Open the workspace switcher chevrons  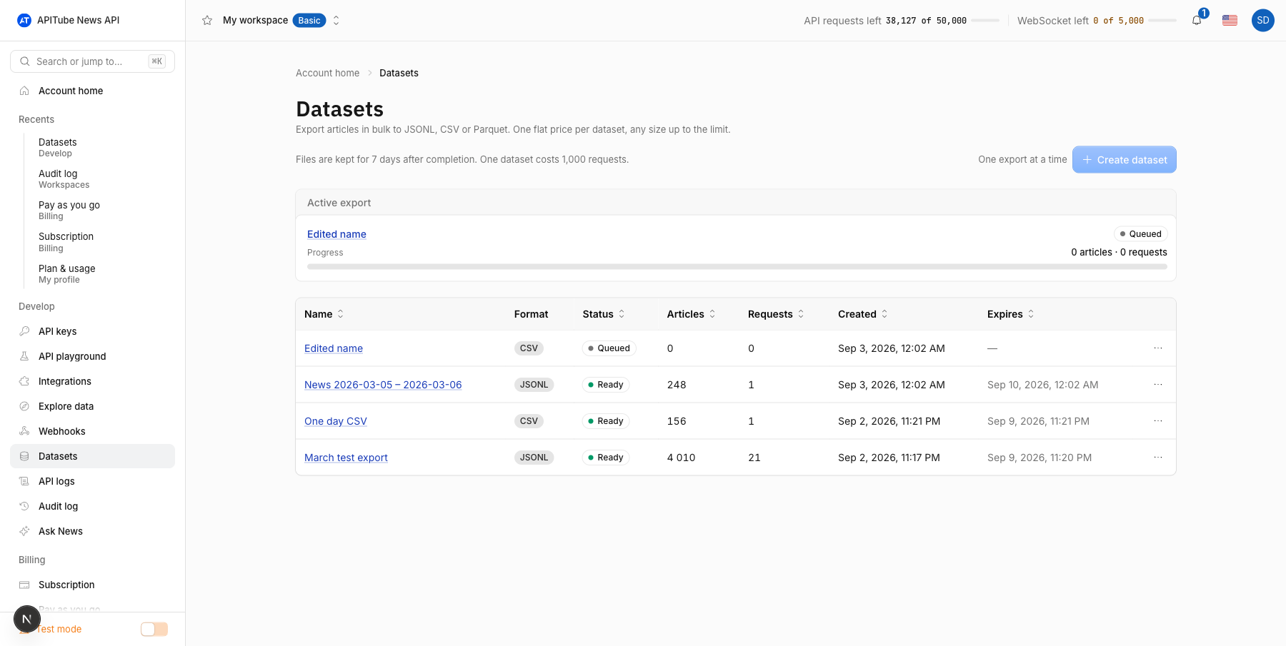[x=336, y=20]
